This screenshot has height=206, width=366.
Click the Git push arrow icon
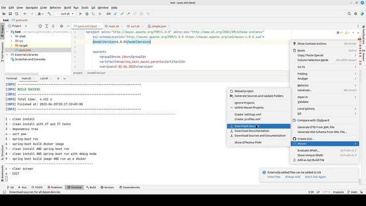coord(128,14)
